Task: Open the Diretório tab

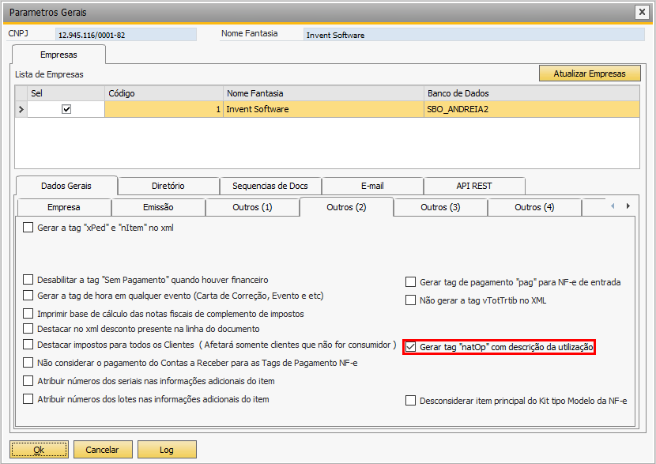Action: pyautogui.click(x=168, y=187)
